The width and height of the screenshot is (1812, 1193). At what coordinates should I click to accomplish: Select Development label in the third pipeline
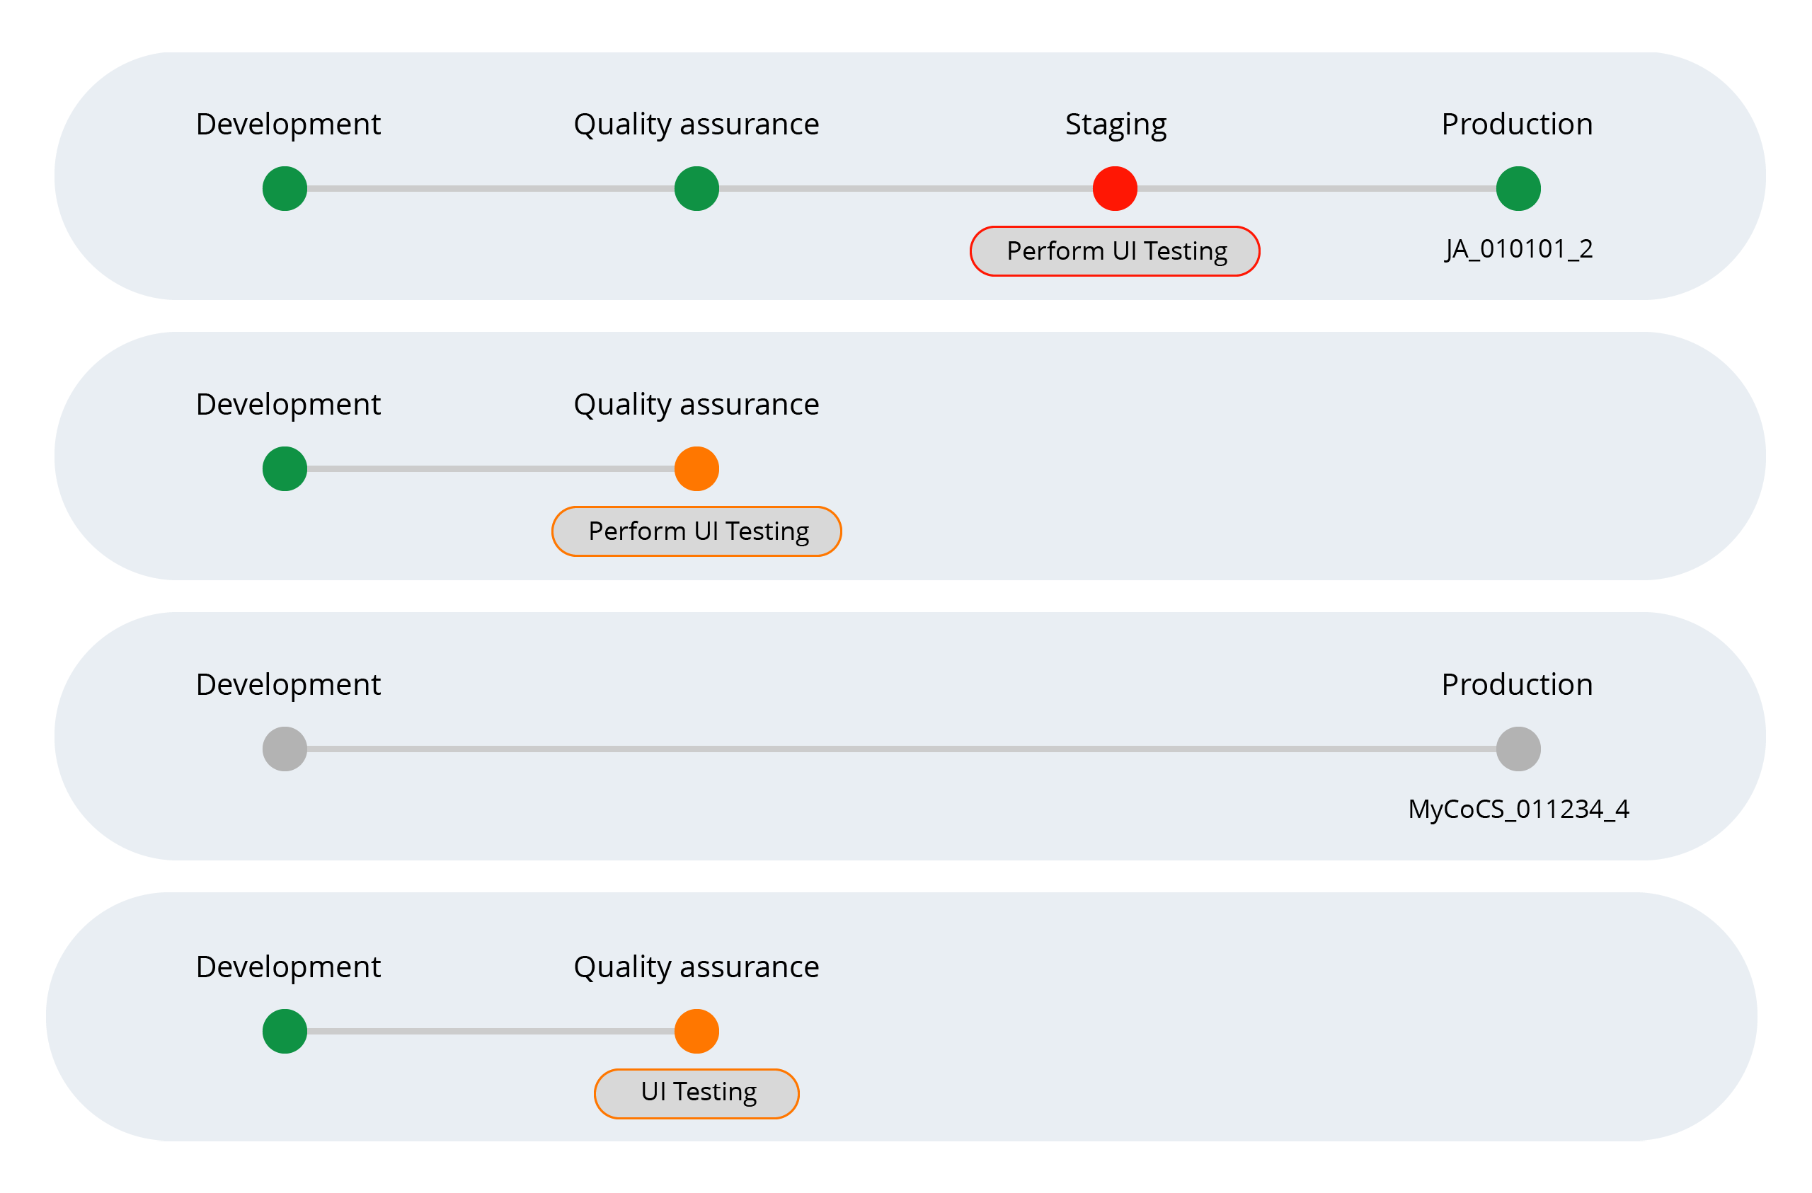tap(288, 684)
